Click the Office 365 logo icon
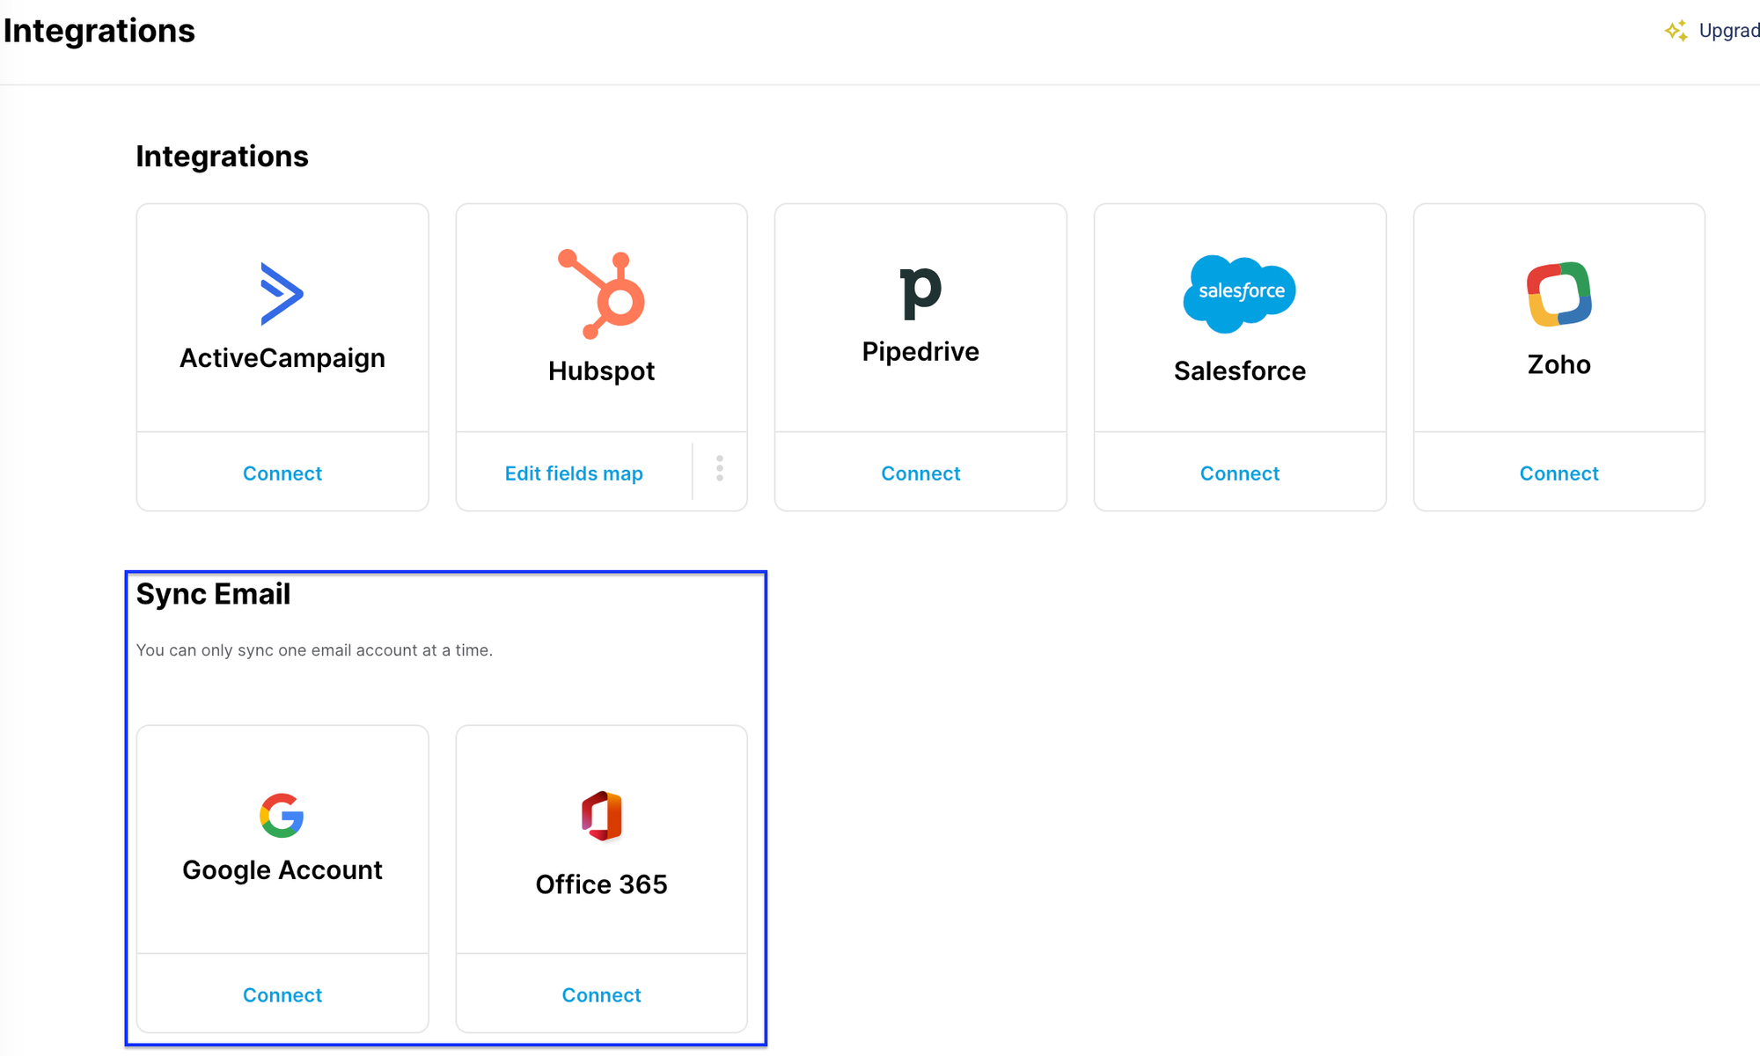Viewport: 1760px width, 1056px height. tap(602, 816)
